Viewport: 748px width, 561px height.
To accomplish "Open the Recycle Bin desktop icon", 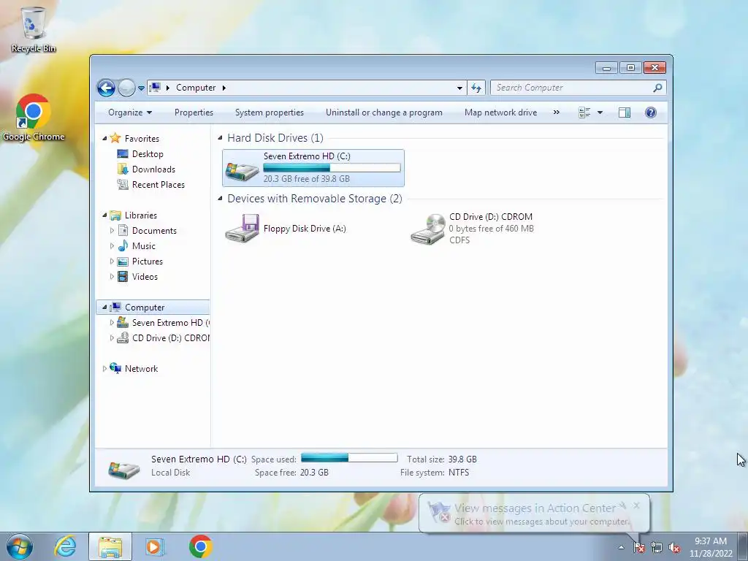I will (34, 29).
